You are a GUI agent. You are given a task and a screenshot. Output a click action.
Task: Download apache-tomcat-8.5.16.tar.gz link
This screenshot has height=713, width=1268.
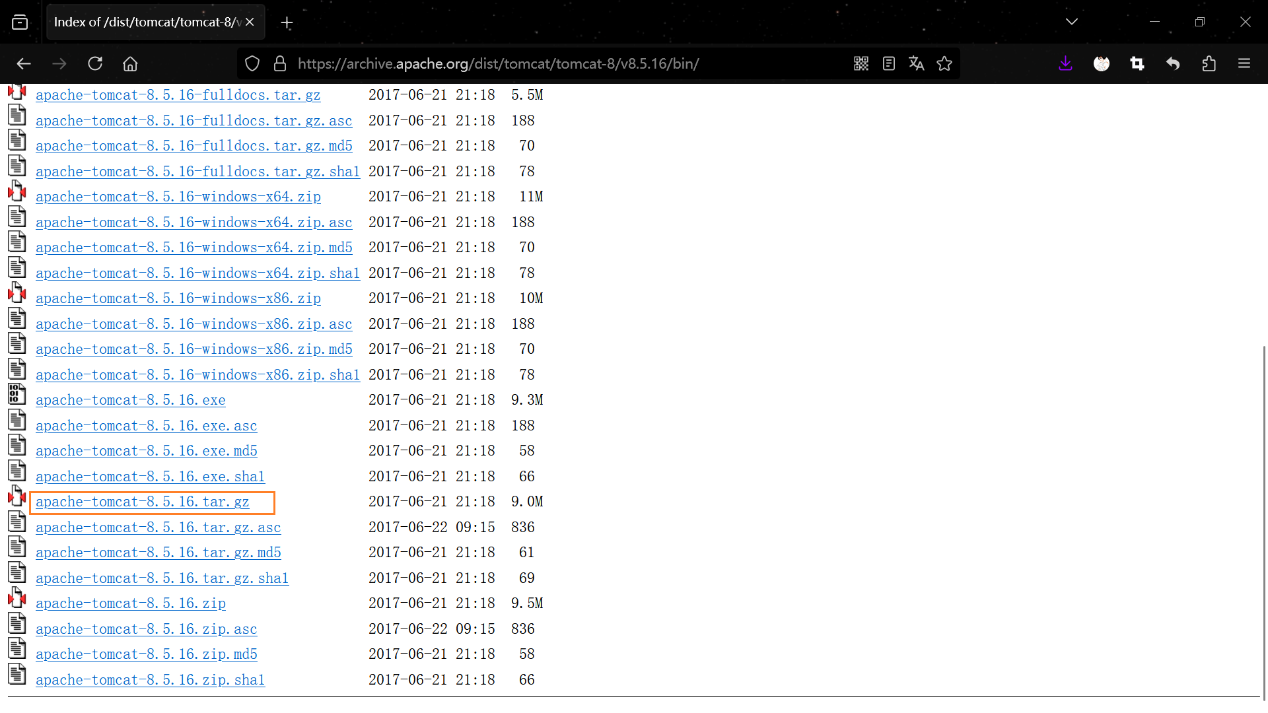(x=142, y=502)
